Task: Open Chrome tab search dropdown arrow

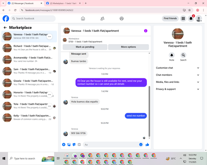Action: (3, 3)
